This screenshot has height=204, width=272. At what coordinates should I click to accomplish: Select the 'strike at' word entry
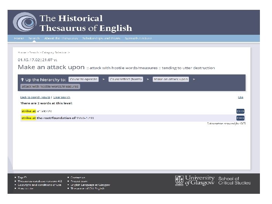[x=133, y=111]
